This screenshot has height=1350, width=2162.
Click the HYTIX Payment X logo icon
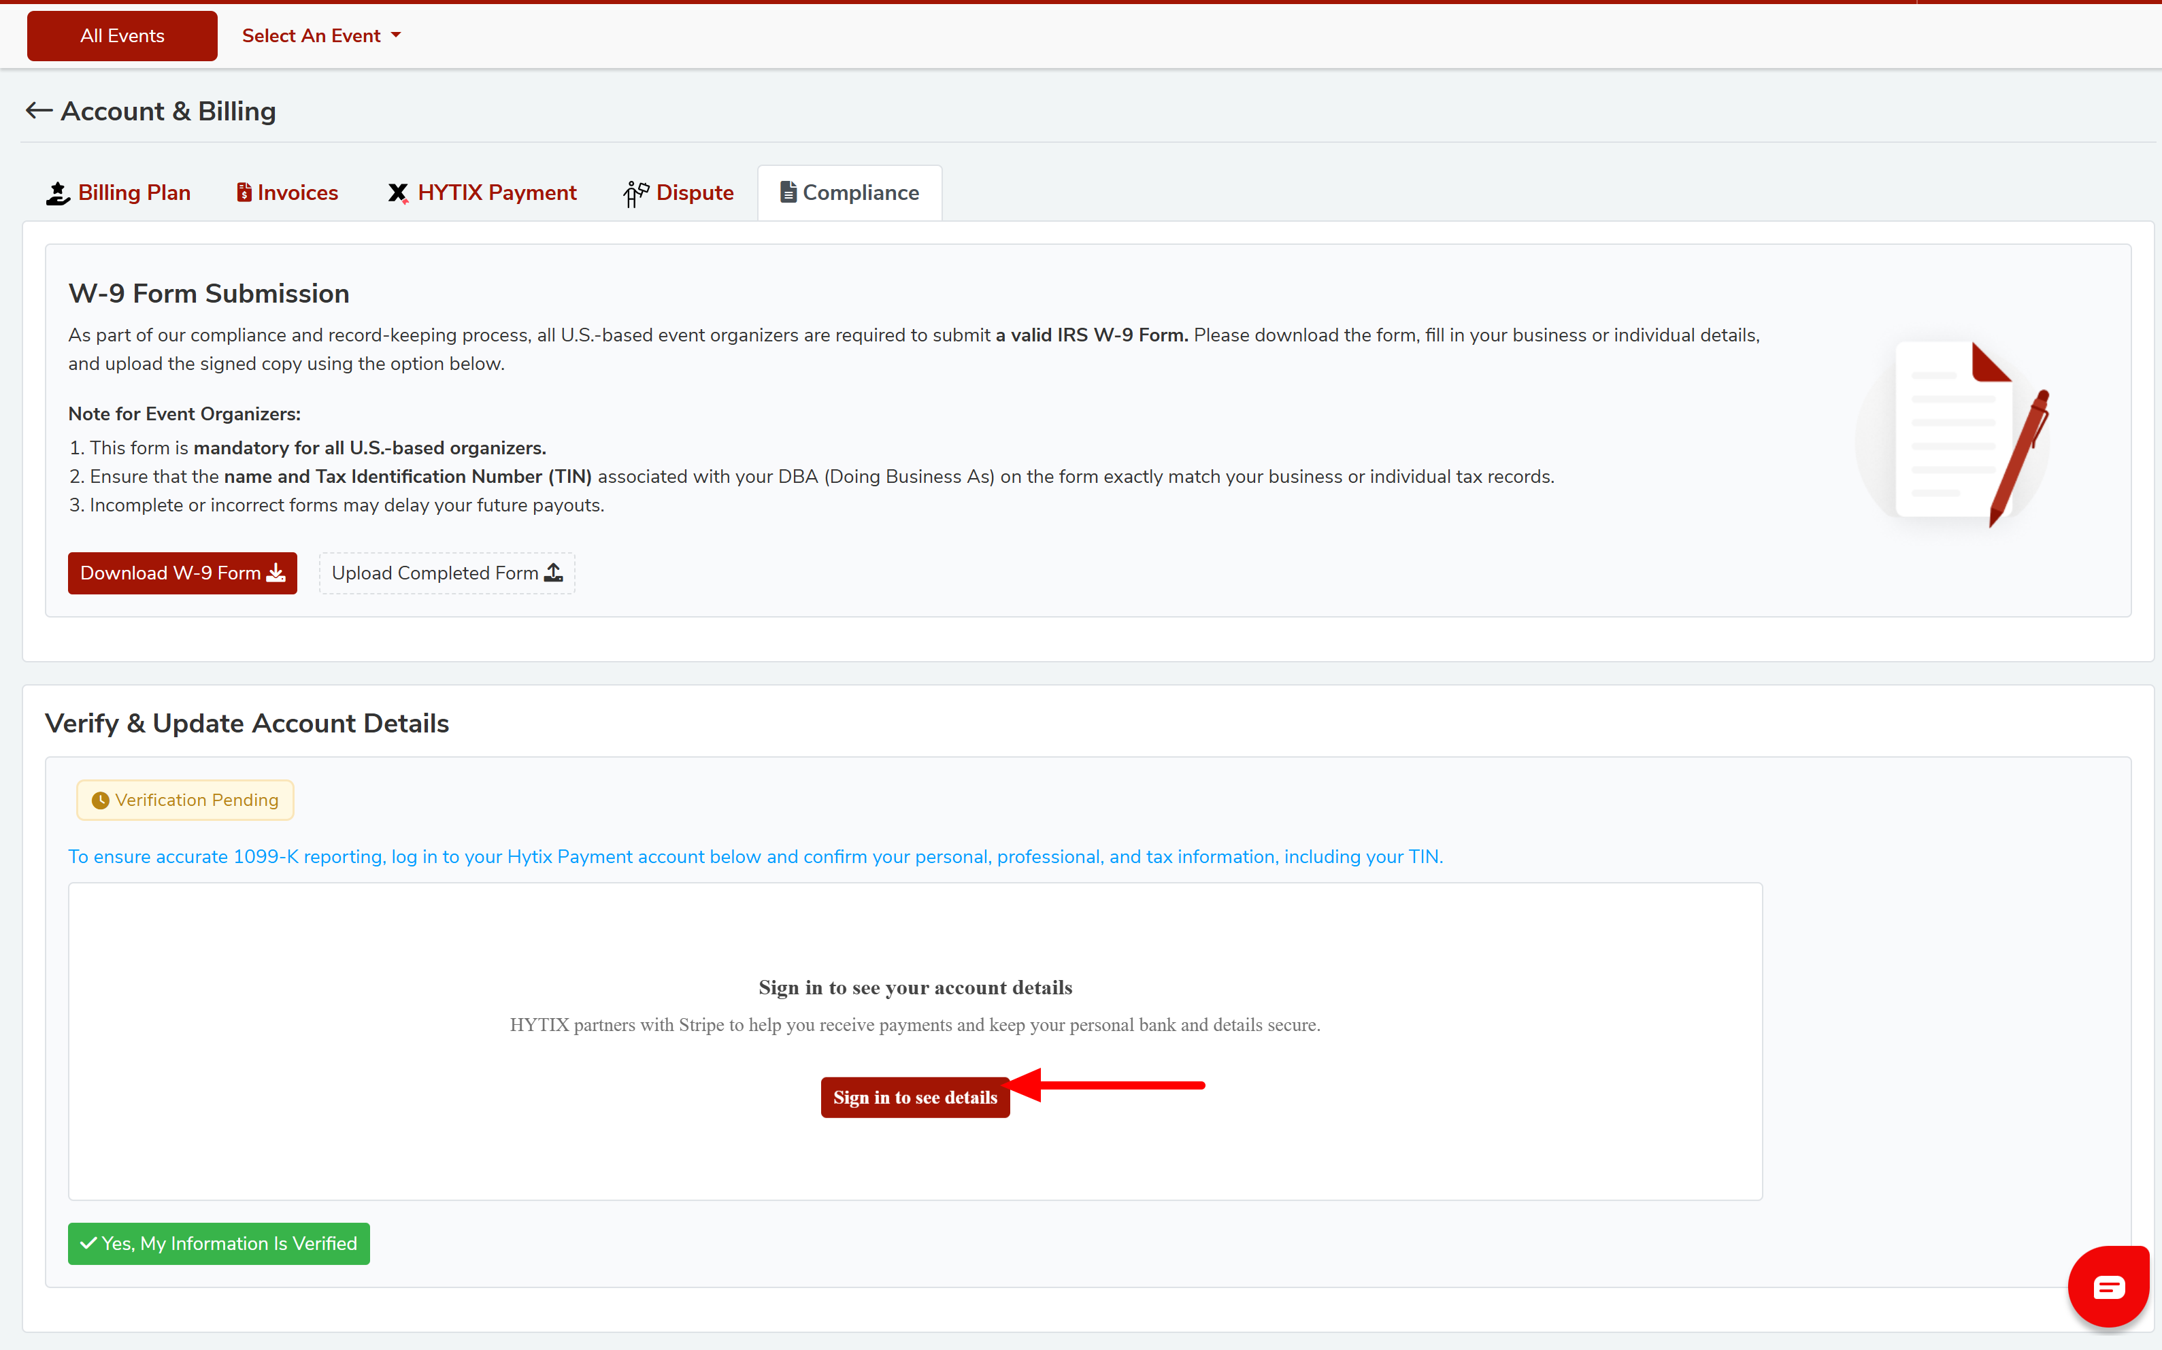point(398,193)
